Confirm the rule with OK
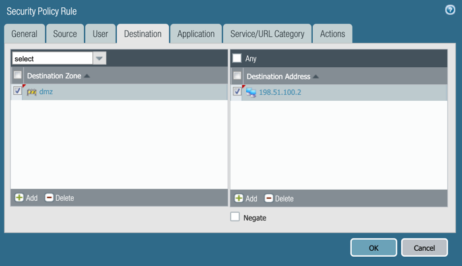 pyautogui.click(x=374, y=248)
